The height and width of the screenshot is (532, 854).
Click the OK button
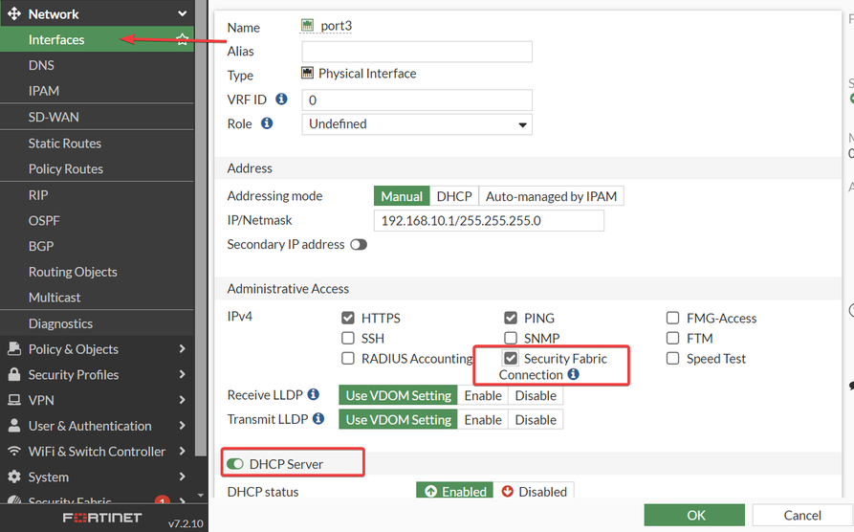(696, 515)
